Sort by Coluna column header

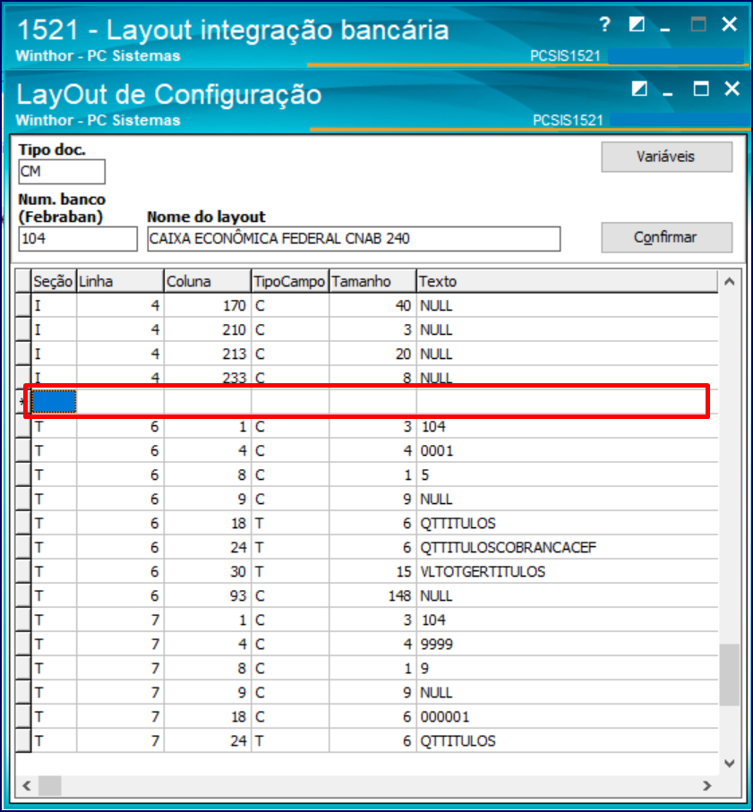[208, 281]
